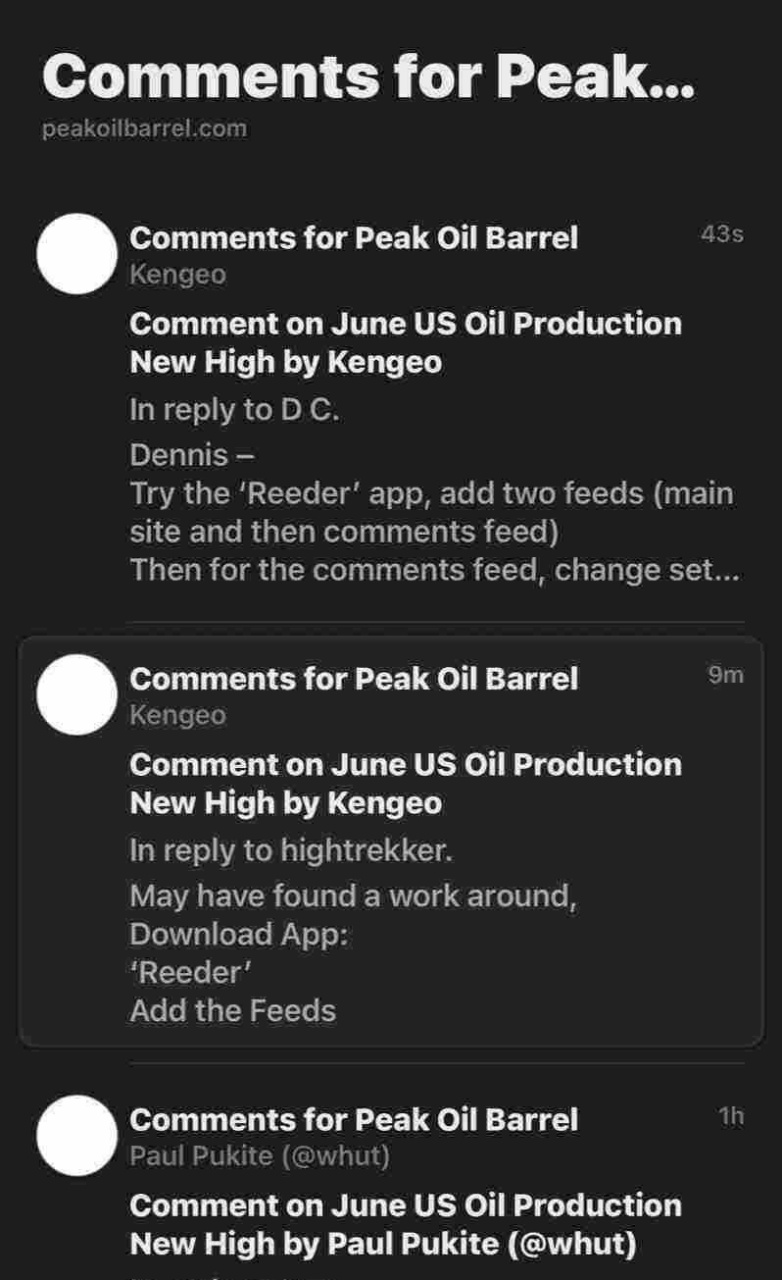Tap the "Comments for Peak..." page heading
782x1280 pixels.
[368, 76]
